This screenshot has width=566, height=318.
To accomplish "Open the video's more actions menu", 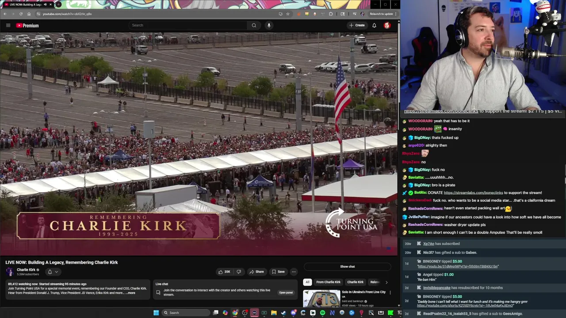I will point(294,272).
